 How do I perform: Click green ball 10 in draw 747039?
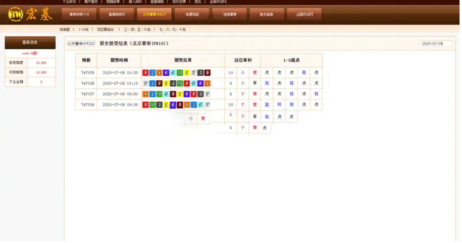click(180, 73)
